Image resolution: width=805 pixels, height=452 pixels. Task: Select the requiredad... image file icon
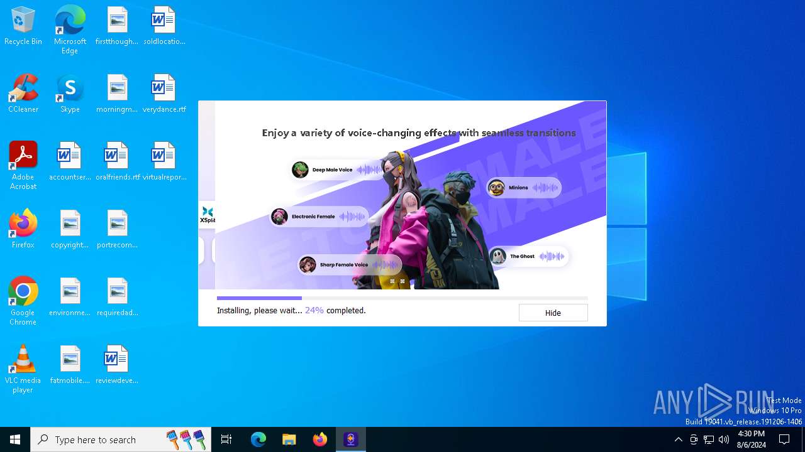(x=117, y=297)
